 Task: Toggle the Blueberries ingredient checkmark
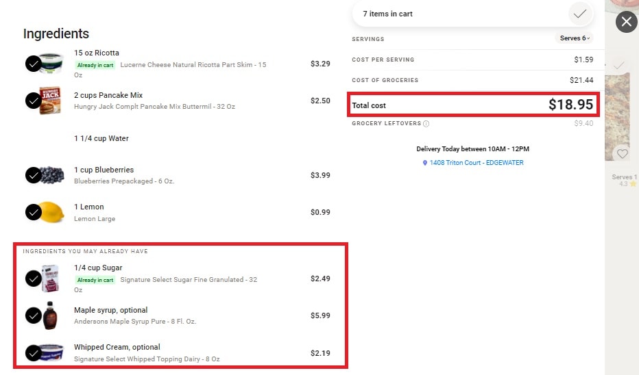point(34,175)
